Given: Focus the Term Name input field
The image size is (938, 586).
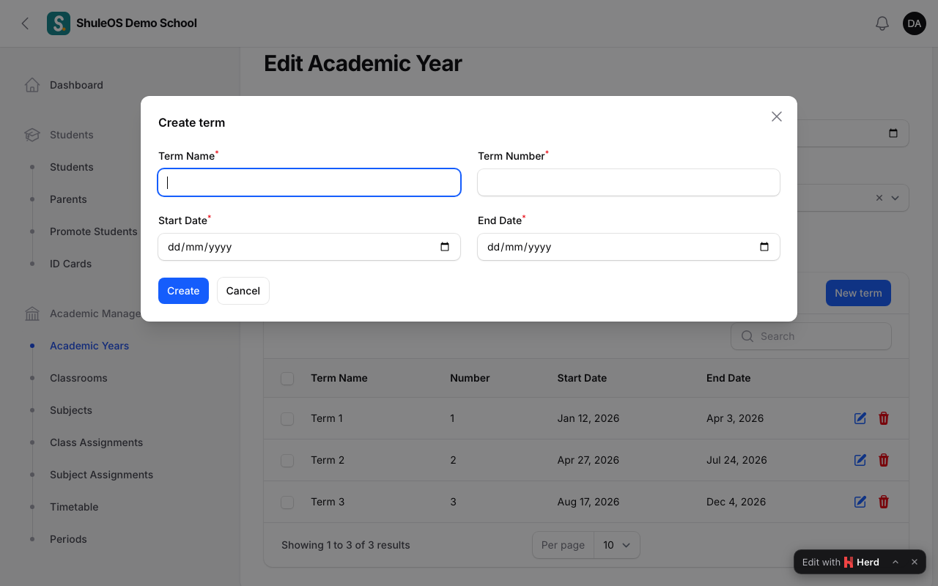Looking at the screenshot, I should 309,182.
